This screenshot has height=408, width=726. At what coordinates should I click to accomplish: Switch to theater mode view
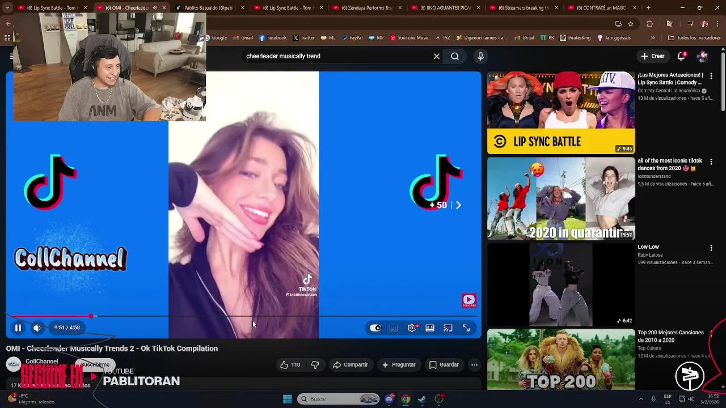pyautogui.click(x=430, y=328)
